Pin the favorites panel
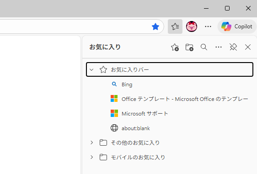Screen dimensions: 257x174 click(233, 47)
